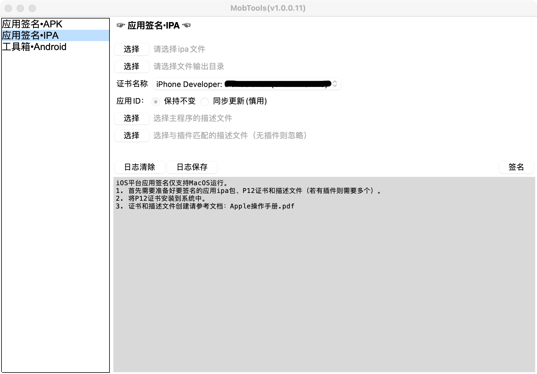The width and height of the screenshot is (537, 374).
Task: Click 选择 for the plugin provisioning profile
Action: (132, 135)
